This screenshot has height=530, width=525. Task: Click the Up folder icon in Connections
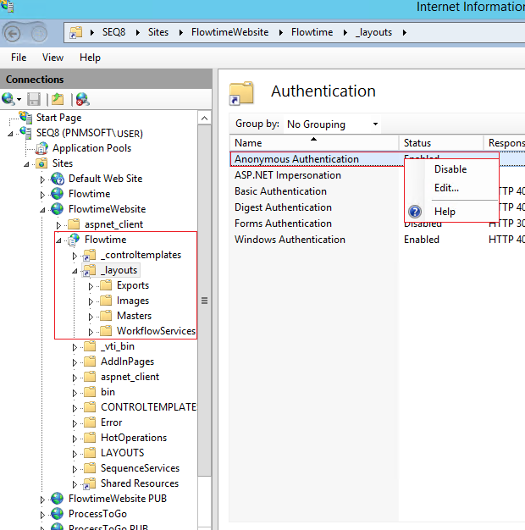[x=58, y=99]
